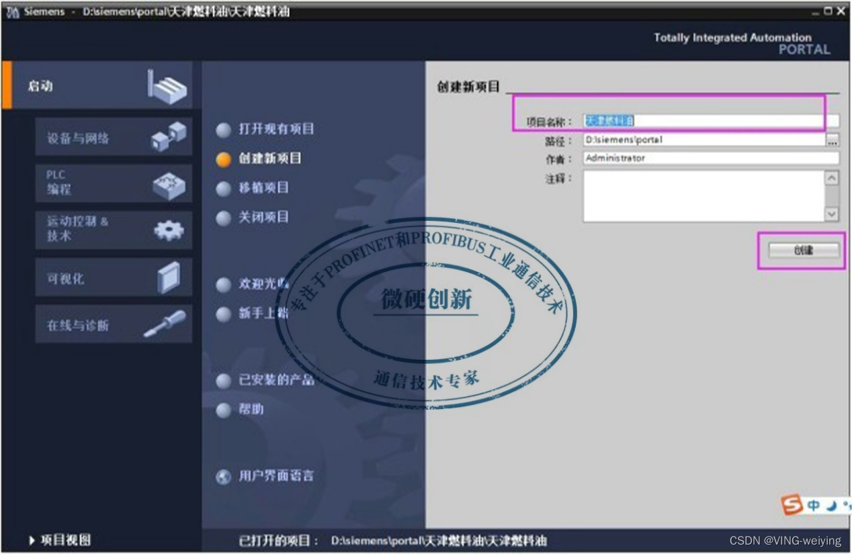Click the devices and networks cubes icon
Image resolution: width=852 pixels, height=554 pixels.
[168, 137]
